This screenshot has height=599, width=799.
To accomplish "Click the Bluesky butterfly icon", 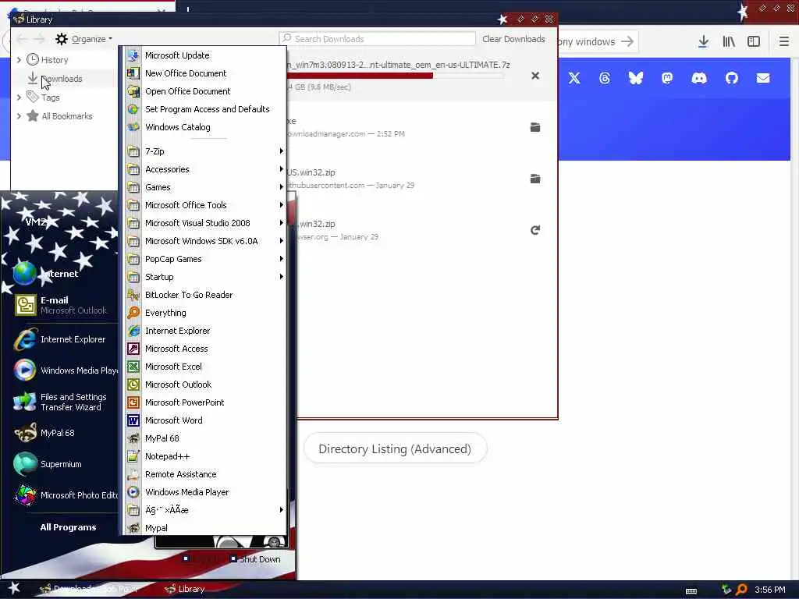I will pos(635,78).
